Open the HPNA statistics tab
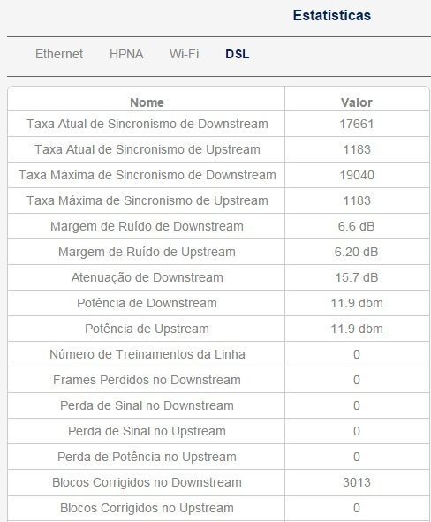 coord(126,54)
